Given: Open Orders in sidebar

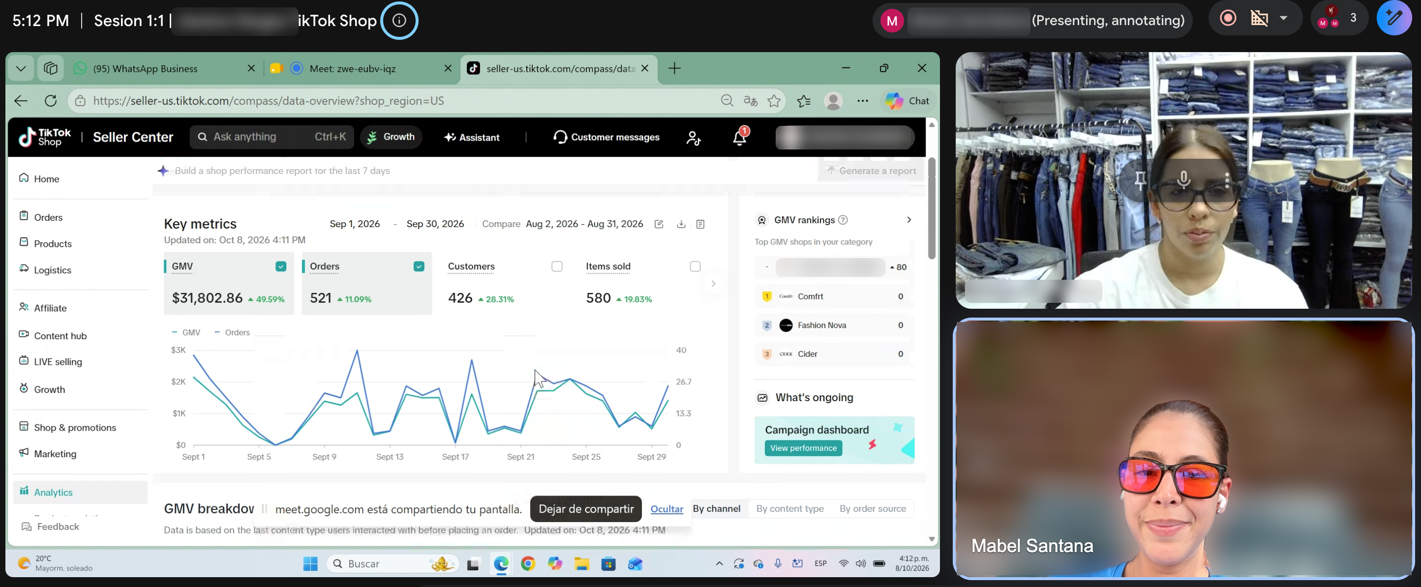Looking at the screenshot, I should tap(41, 217).
